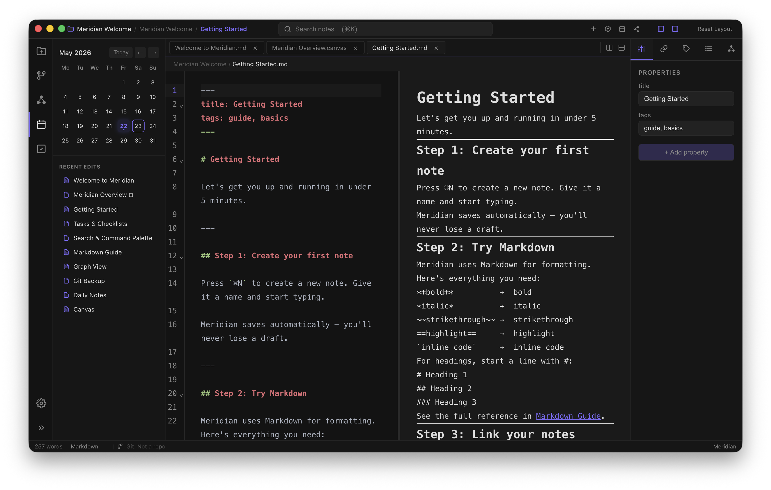This screenshot has height=490, width=771.
Task: Open the tasks checklist icon in the activity bar
Action: 41,149
